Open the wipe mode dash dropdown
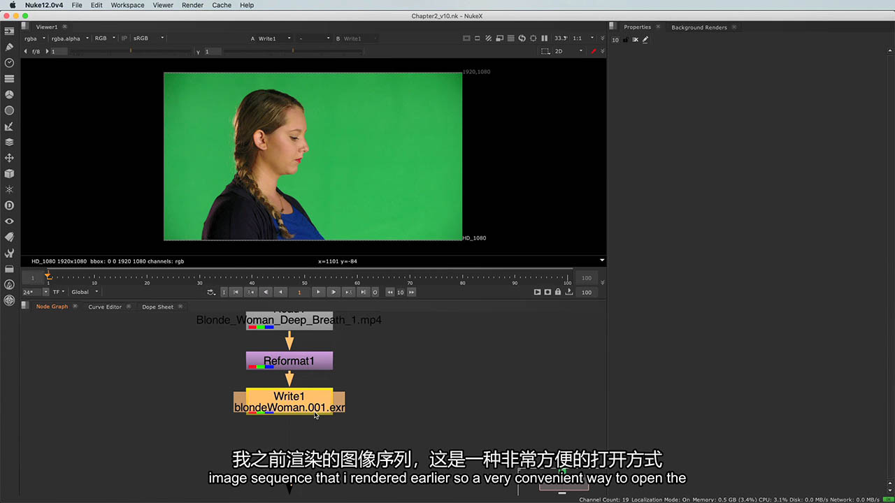 314,38
